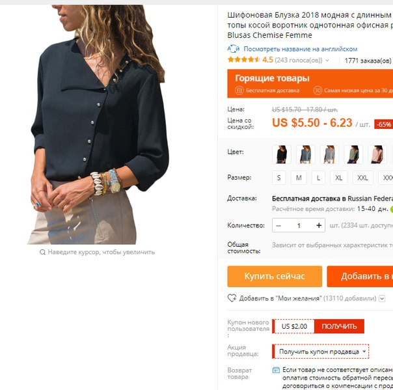Click the Купить сейчас button
This screenshot has height=390, width=393.
pos(275,277)
